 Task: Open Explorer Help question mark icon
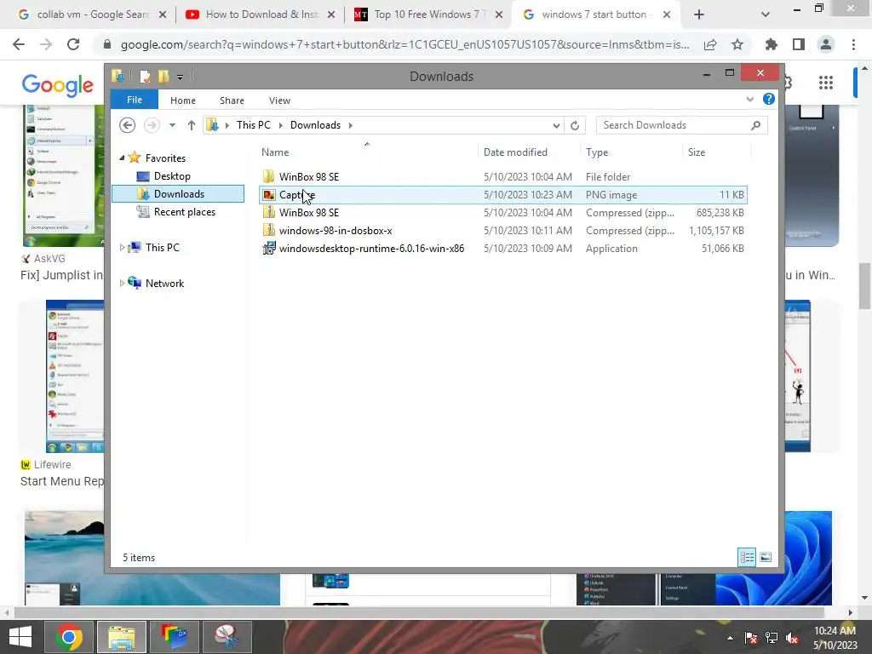click(x=769, y=99)
